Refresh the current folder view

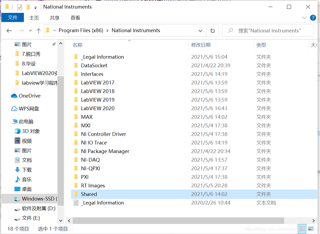(x=213, y=31)
